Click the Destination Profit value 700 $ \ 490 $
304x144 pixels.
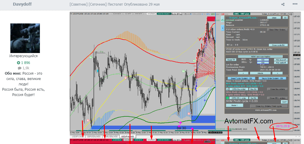click(x=267, y=67)
